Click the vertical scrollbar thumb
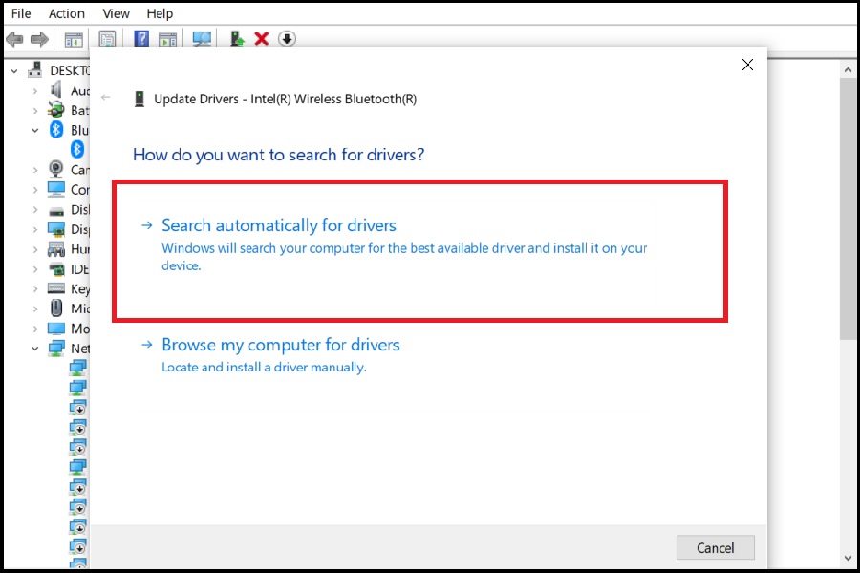The height and width of the screenshot is (573, 860). pos(848,209)
